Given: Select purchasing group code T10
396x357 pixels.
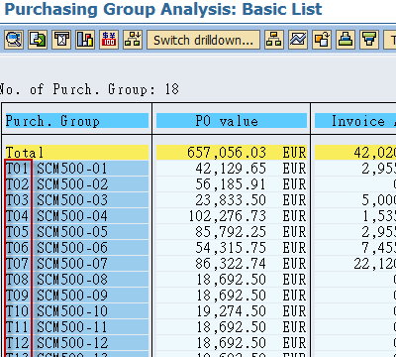Looking at the screenshot, I should (x=18, y=311).
